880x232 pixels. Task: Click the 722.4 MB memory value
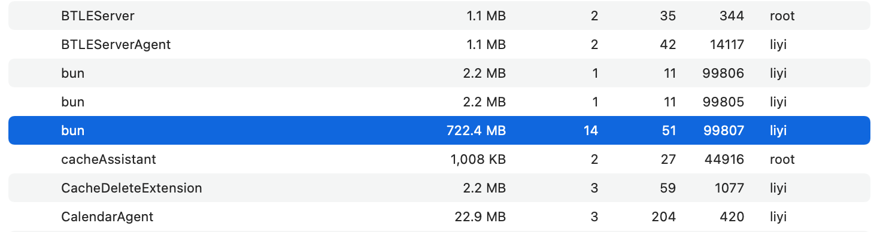click(x=477, y=130)
